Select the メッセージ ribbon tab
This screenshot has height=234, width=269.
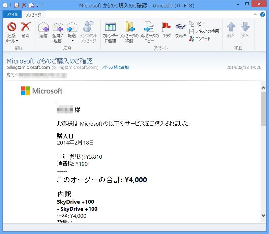tap(34, 15)
